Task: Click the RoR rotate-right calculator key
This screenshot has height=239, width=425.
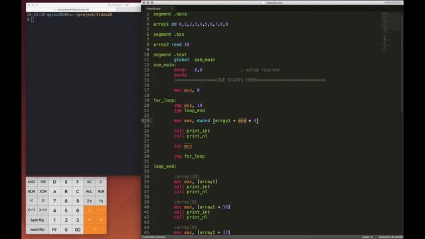Action: [101, 191]
